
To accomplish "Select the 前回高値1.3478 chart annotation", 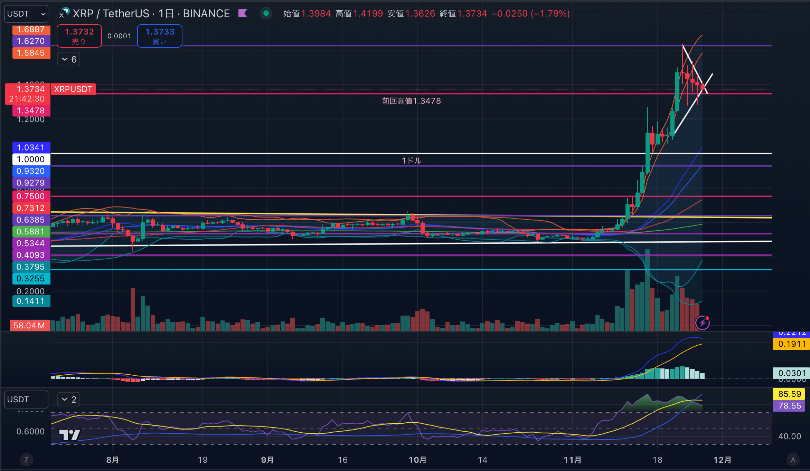I will pos(411,101).
